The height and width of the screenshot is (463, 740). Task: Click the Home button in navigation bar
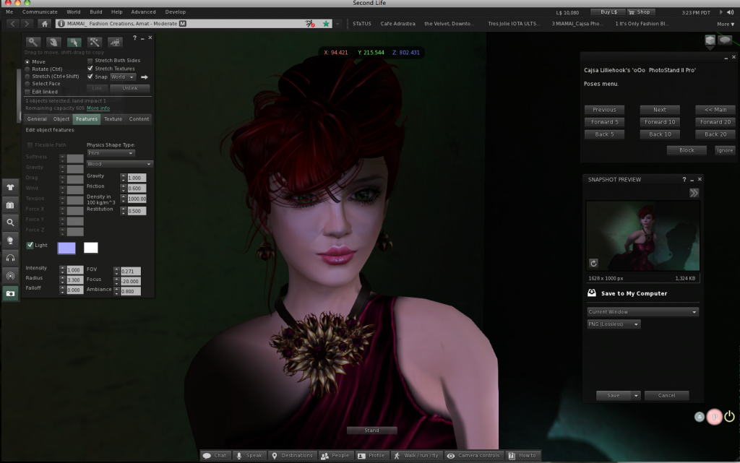click(x=45, y=24)
